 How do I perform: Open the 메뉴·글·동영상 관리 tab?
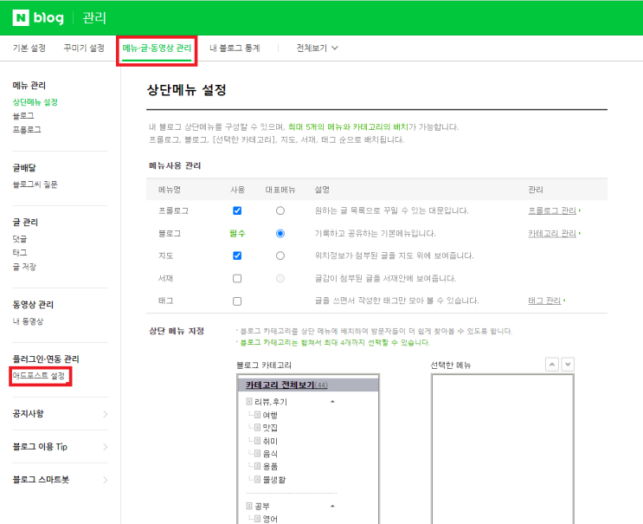pos(157,48)
